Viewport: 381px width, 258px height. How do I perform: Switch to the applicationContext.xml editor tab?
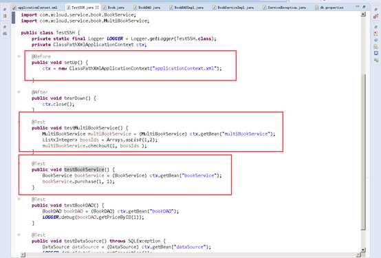click(x=35, y=8)
